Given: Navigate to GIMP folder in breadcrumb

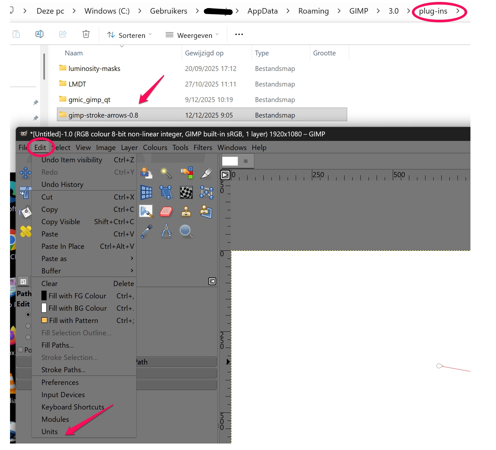Looking at the screenshot, I should click(359, 11).
